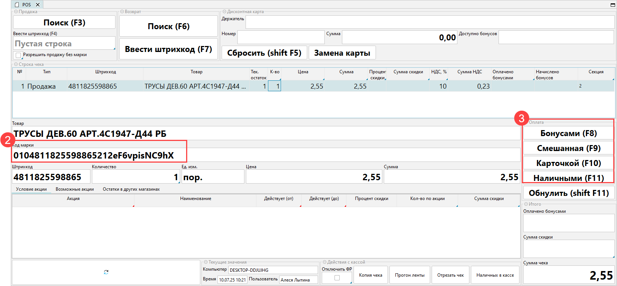This screenshot has height=286, width=617.
Task: Click Замена карты button
Action: tap(342, 53)
